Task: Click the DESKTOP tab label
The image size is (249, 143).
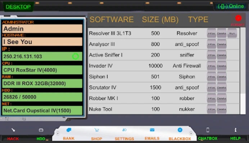Action: coord(18,6)
